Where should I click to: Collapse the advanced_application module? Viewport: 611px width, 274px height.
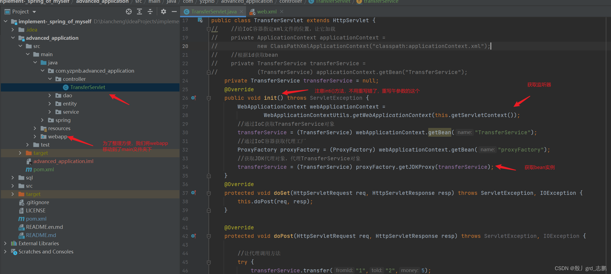click(13, 38)
